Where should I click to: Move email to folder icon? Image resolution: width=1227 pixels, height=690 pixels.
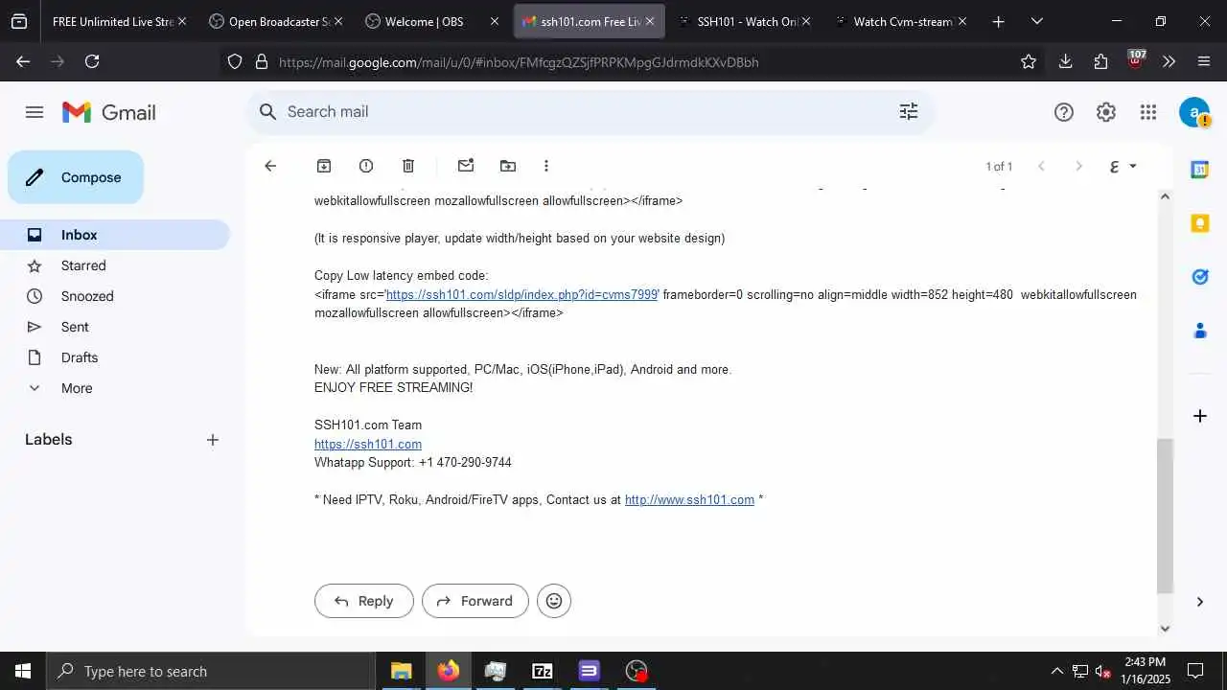[508, 166]
